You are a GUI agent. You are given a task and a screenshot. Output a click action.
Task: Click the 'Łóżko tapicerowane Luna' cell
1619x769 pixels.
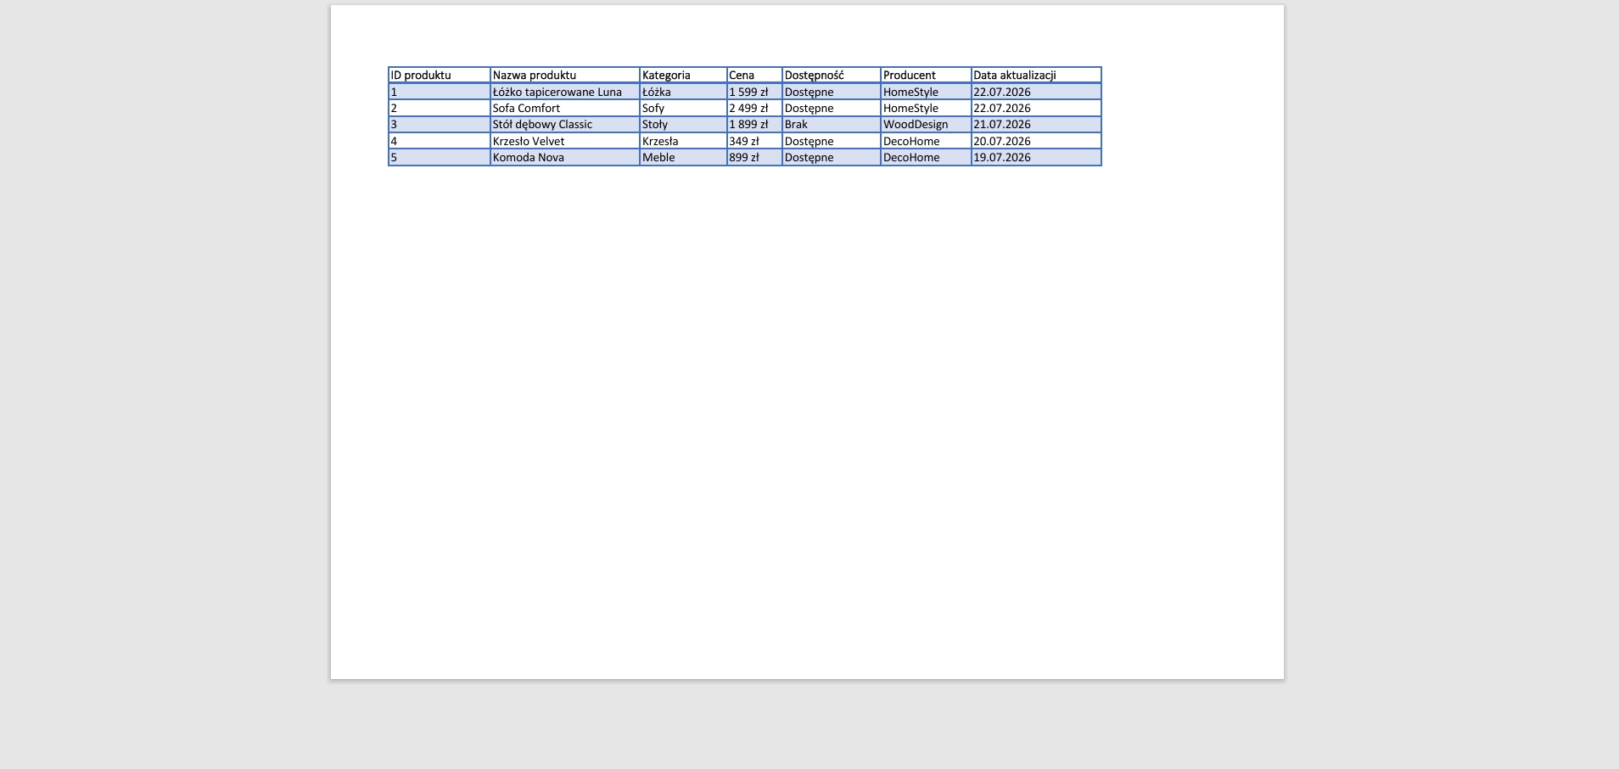click(565, 92)
